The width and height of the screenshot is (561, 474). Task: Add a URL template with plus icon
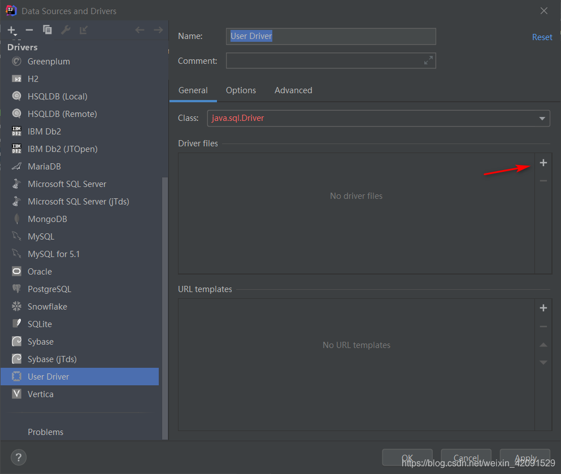pos(543,308)
